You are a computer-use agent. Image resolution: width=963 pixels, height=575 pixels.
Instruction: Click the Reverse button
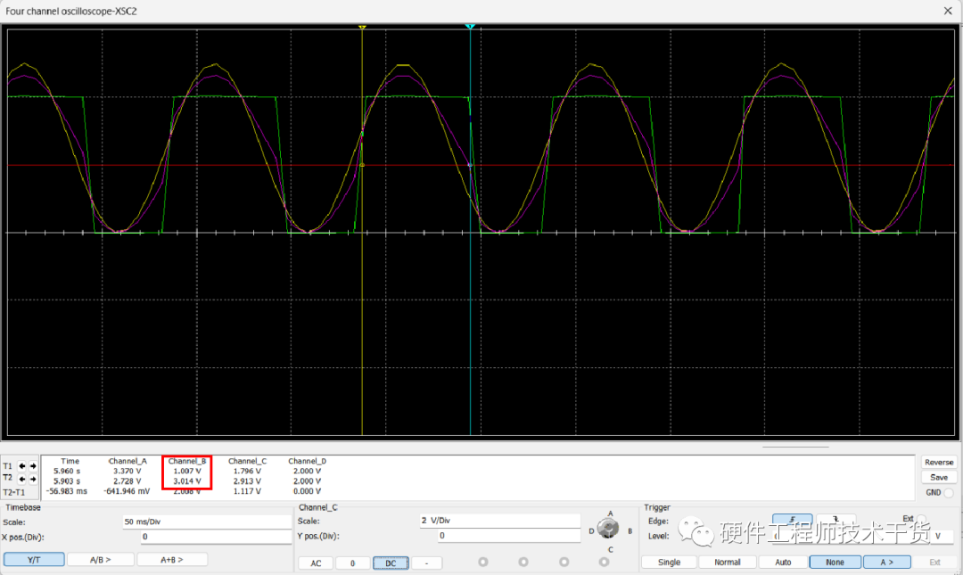point(939,463)
